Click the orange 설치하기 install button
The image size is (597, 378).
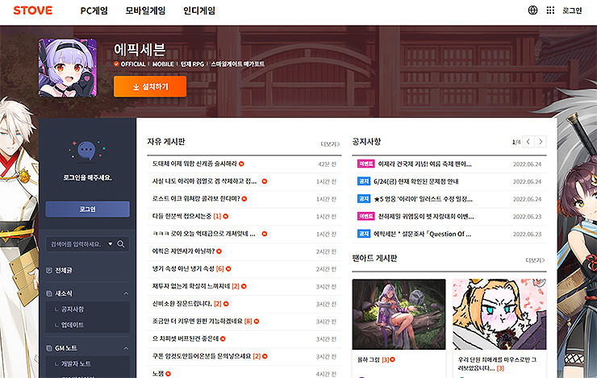point(150,87)
